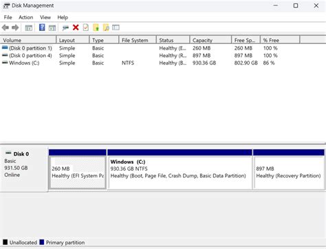Click the yellow folder magnifier icon
Screen dimensions: 326x249
click(x=106, y=28)
